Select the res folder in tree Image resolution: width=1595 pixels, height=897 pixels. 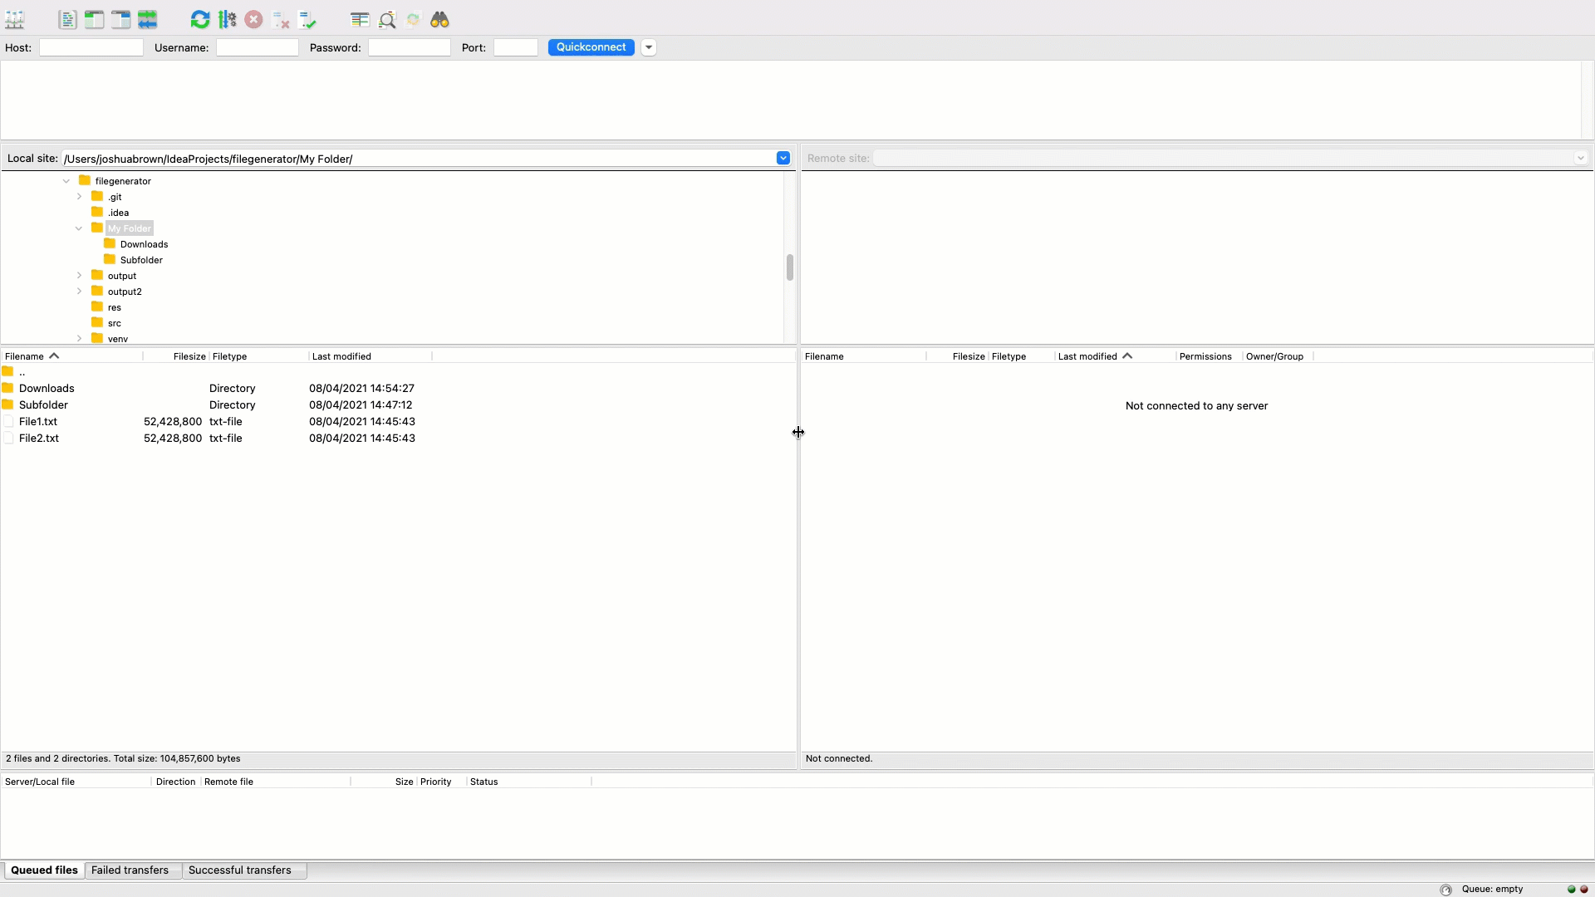tap(115, 307)
